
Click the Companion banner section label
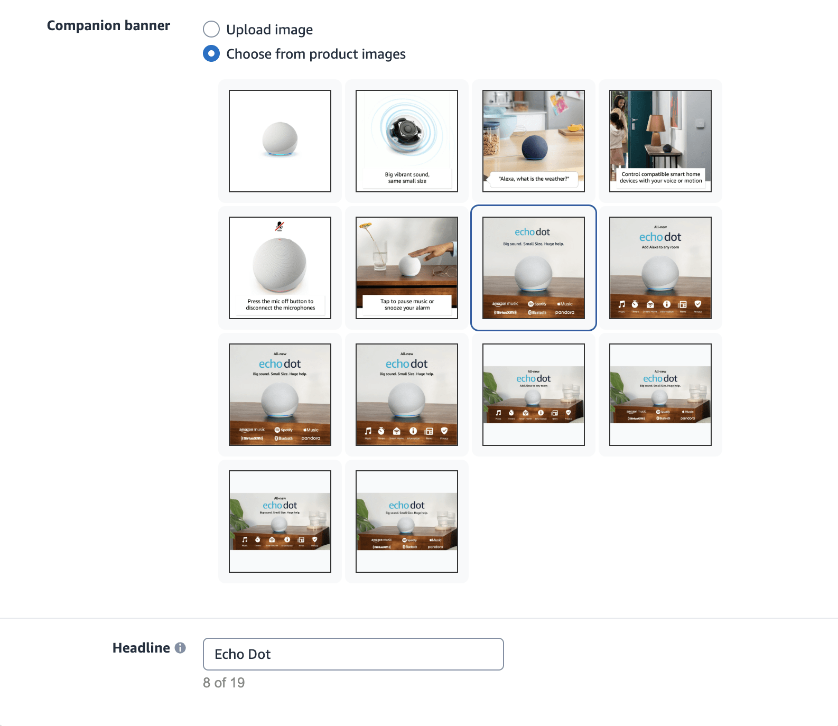click(x=108, y=25)
